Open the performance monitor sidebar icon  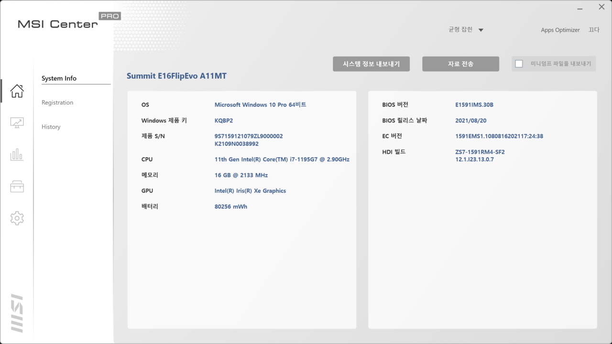[17, 123]
